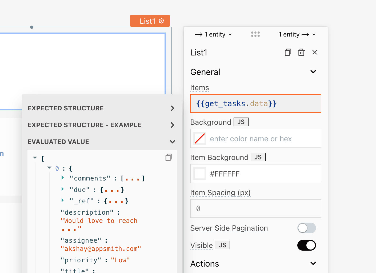376x273 pixels.
Task: Open the incoming 1 entity dropdown
Action: (x=213, y=34)
